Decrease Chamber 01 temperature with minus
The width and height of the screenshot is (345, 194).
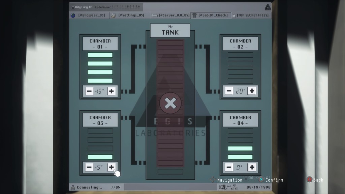point(89,91)
